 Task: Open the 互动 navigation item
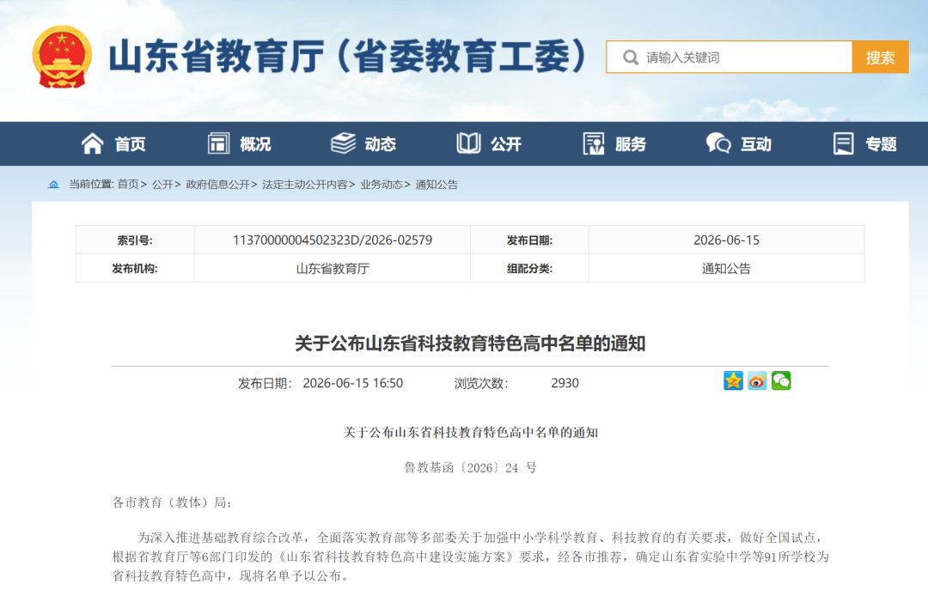pos(756,143)
